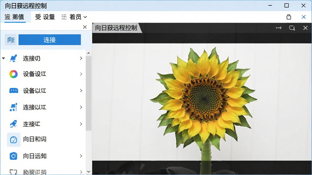Viewport: 312px width, 175px height.
Task: Expand the 连接汇 chevron
Action: coord(81,124)
